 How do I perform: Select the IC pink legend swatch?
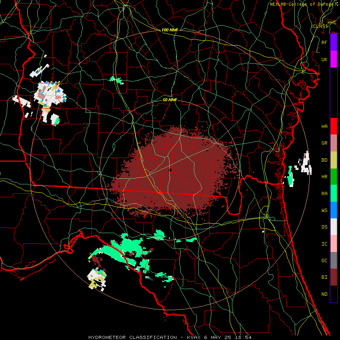[x=334, y=244]
